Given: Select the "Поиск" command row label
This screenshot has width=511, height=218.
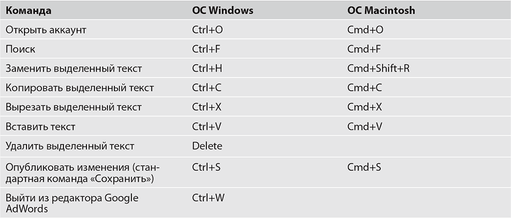Looking at the screenshot, I should click(20, 50).
